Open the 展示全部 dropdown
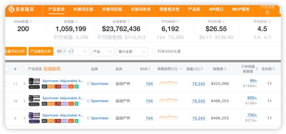This screenshot has height=134, width=286. coord(132,52)
